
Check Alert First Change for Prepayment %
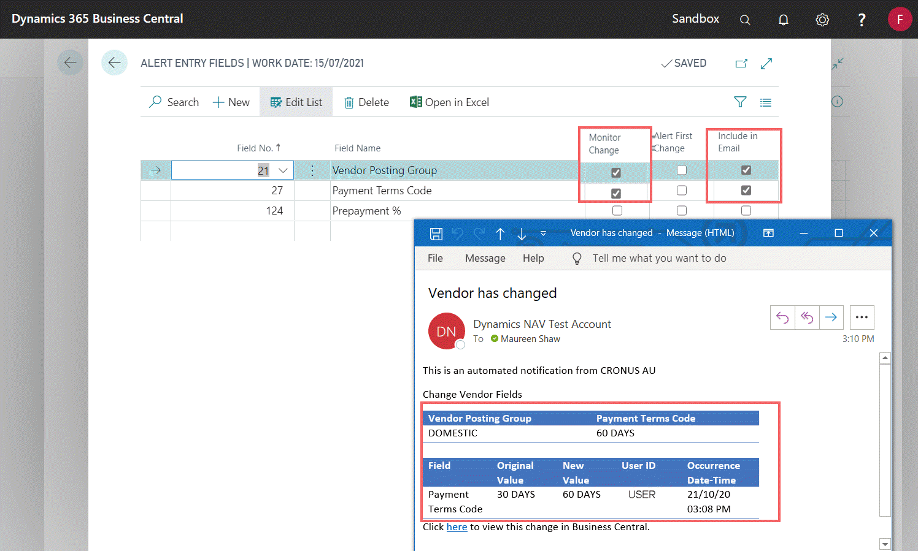(682, 211)
